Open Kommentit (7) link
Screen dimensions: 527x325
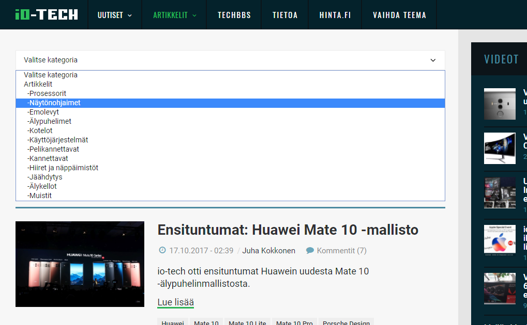click(x=341, y=251)
